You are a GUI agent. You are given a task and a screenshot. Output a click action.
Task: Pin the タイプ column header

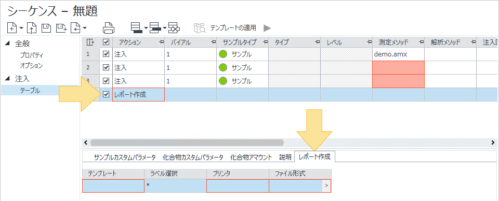click(317, 42)
